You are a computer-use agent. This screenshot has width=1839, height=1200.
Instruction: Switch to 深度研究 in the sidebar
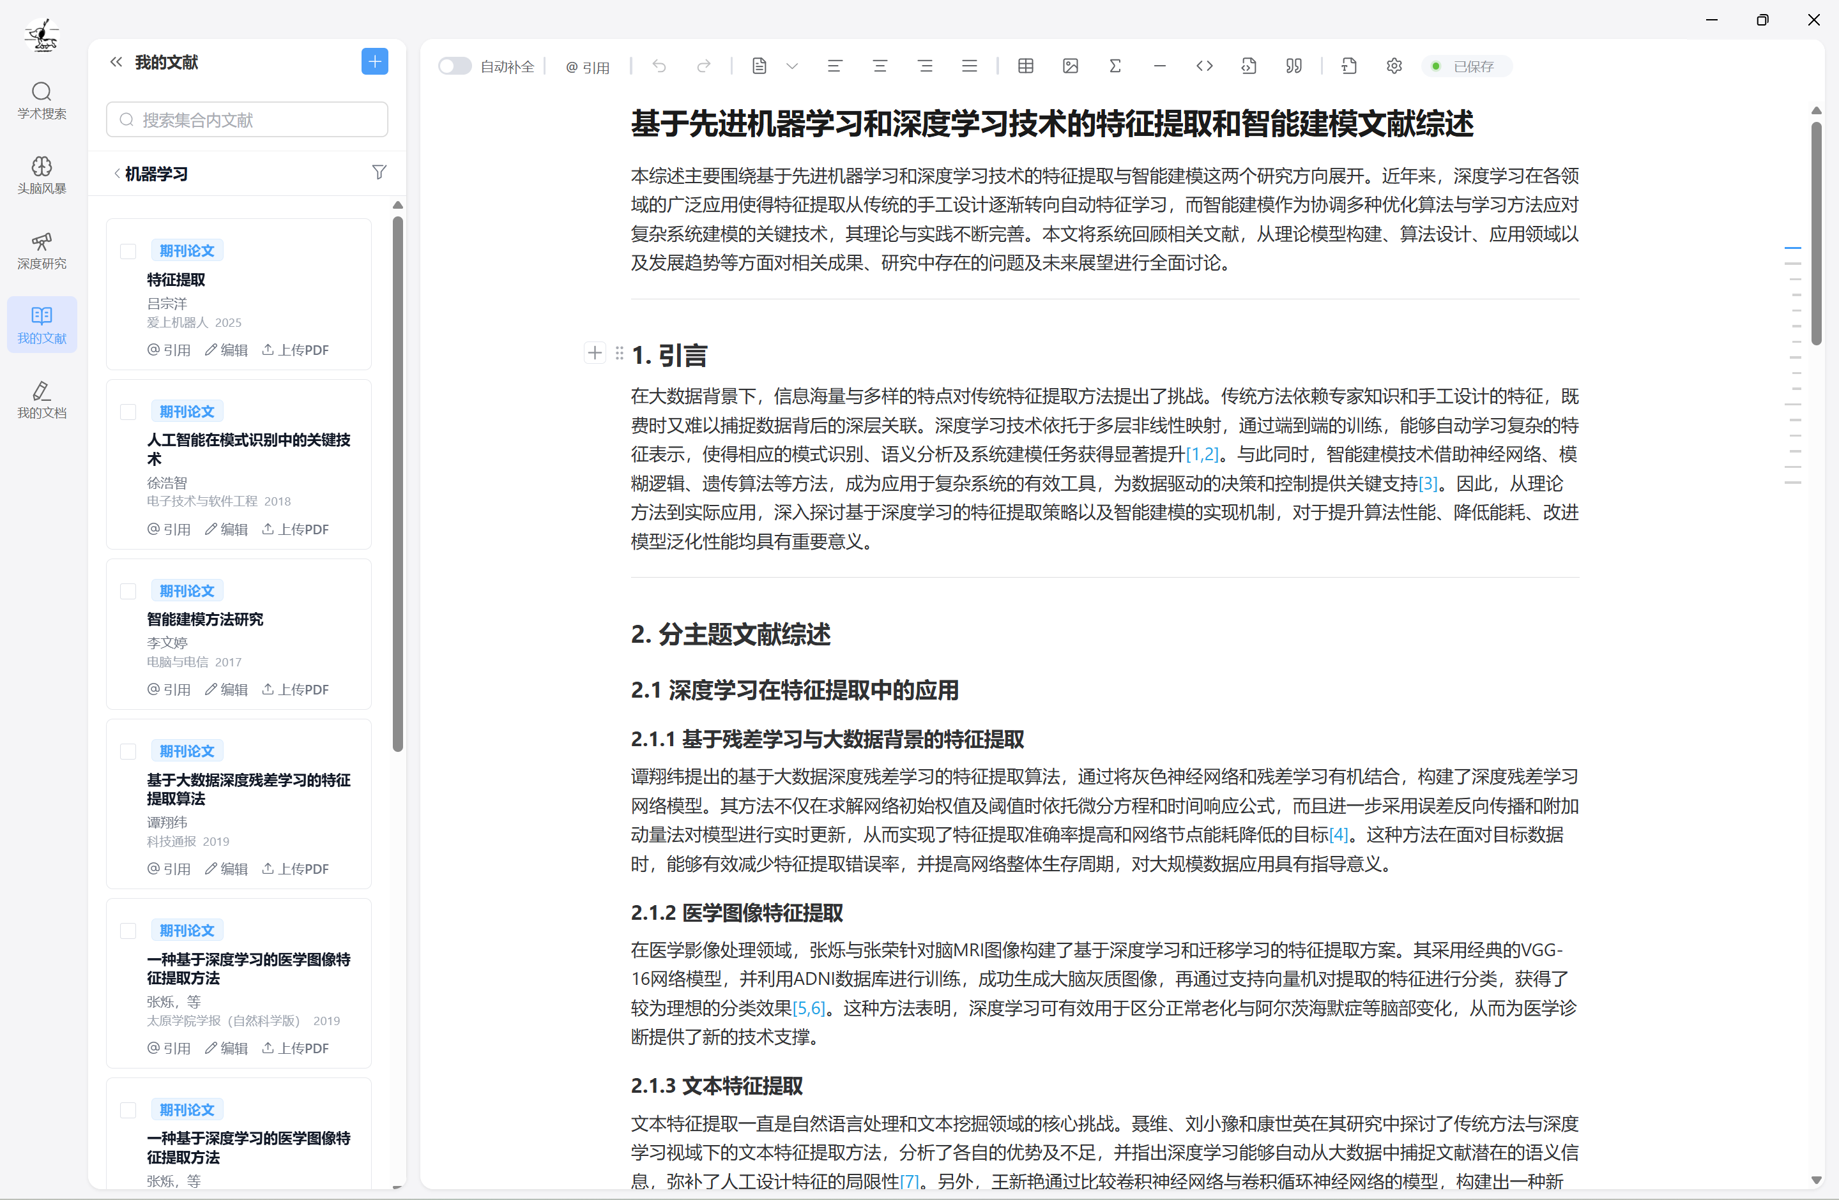[x=42, y=250]
